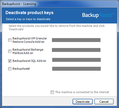
Task: Click the BackupAssist logo in the header
Action: pos(98,15)
